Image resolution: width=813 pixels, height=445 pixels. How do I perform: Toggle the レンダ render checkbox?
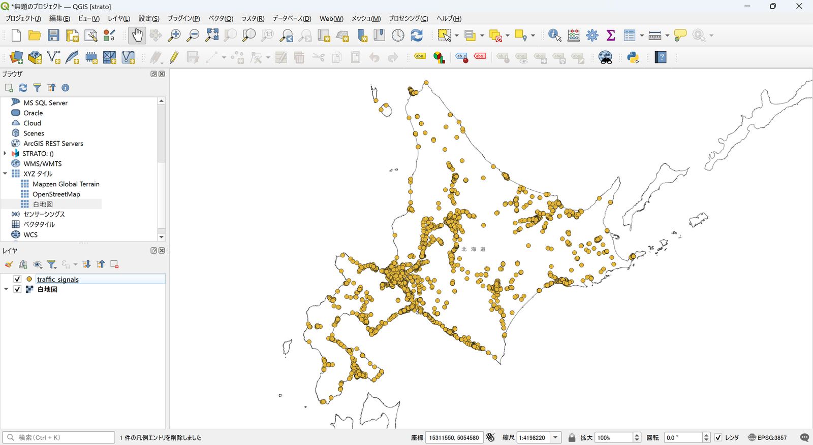tap(718, 437)
